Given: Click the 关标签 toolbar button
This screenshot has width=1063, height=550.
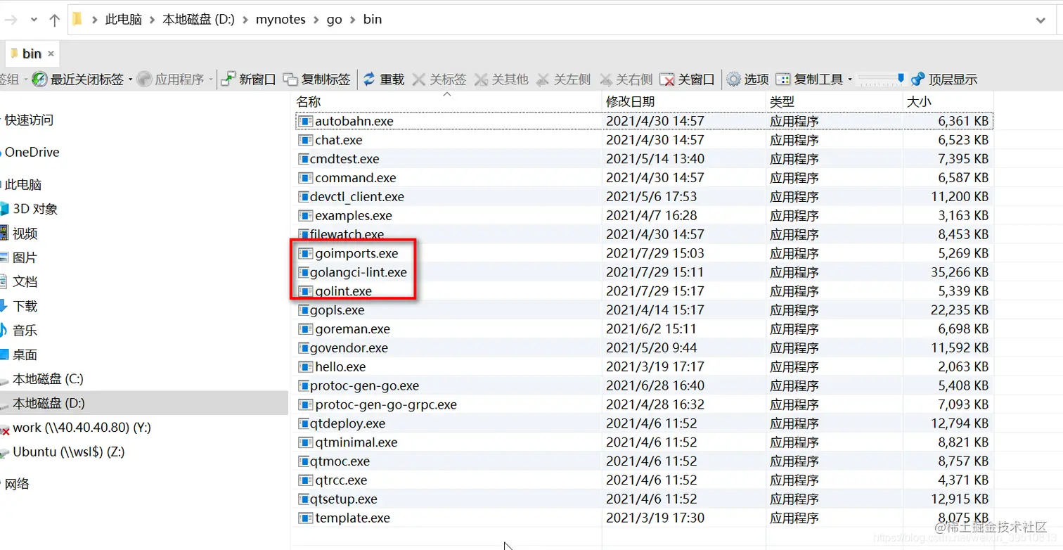Looking at the screenshot, I should pyautogui.click(x=439, y=79).
